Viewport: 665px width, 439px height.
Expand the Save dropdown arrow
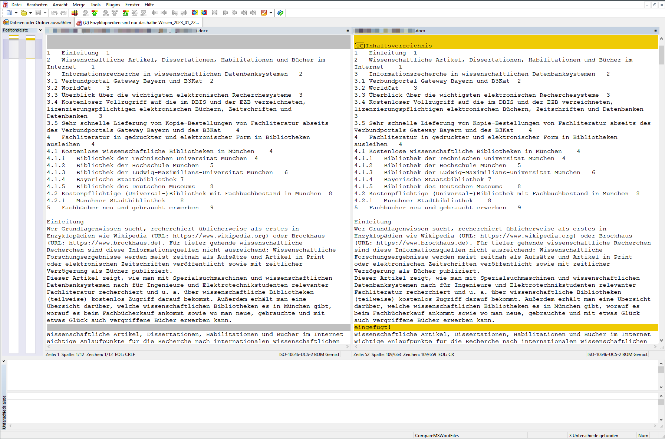(45, 13)
